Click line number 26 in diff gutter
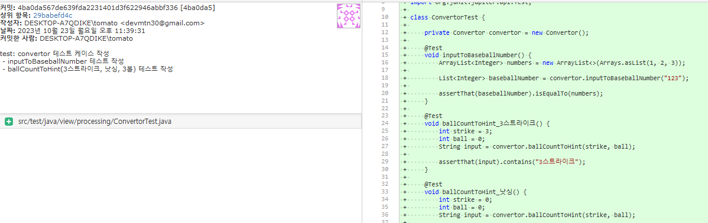The height and width of the screenshot is (223, 708). [385, 139]
